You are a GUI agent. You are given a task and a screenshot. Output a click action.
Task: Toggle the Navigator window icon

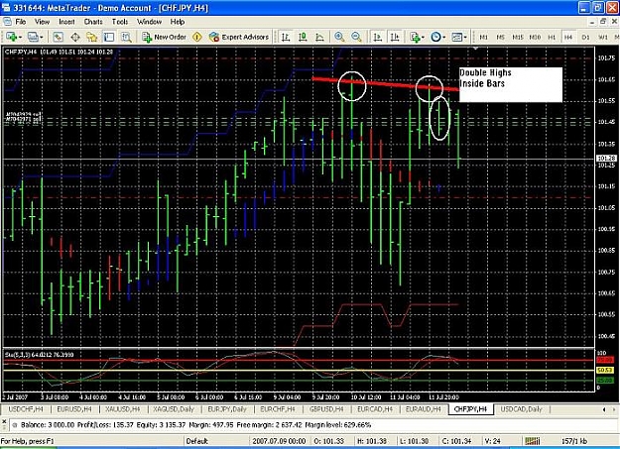pos(92,37)
